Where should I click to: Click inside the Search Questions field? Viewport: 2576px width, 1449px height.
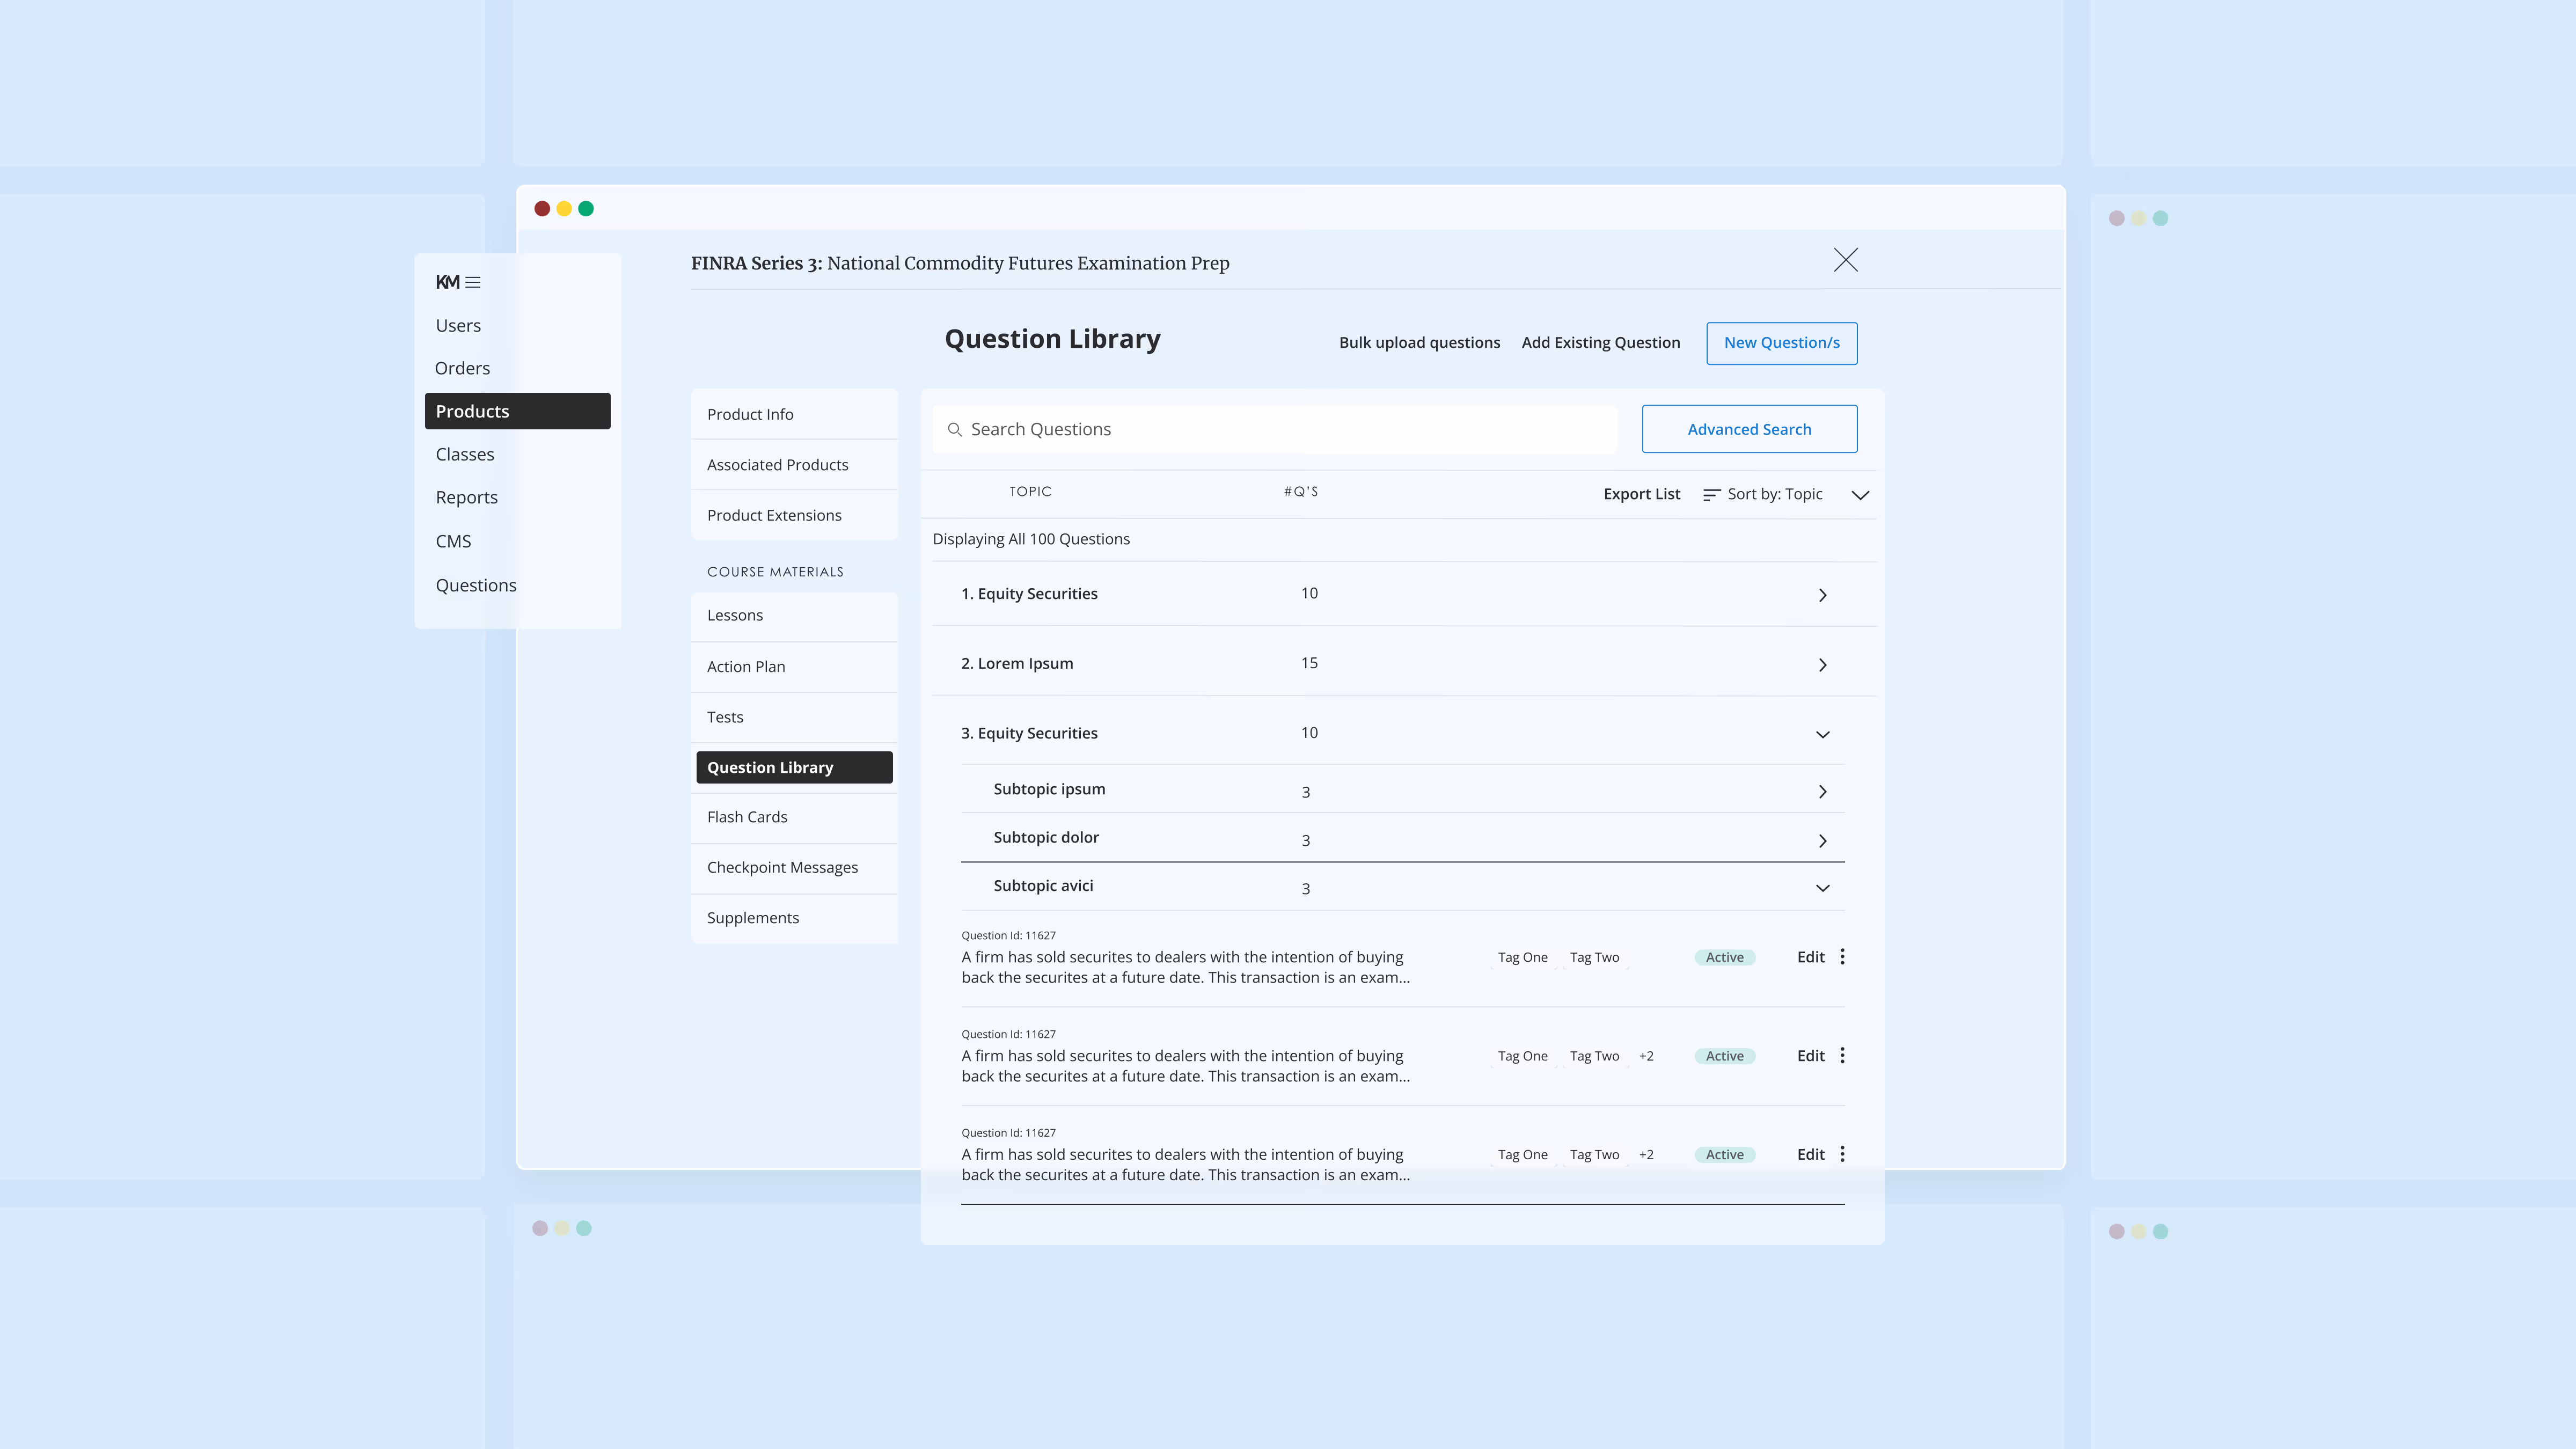click(1200, 429)
